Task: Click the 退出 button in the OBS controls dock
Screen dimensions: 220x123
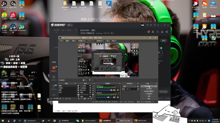Action: (149, 99)
